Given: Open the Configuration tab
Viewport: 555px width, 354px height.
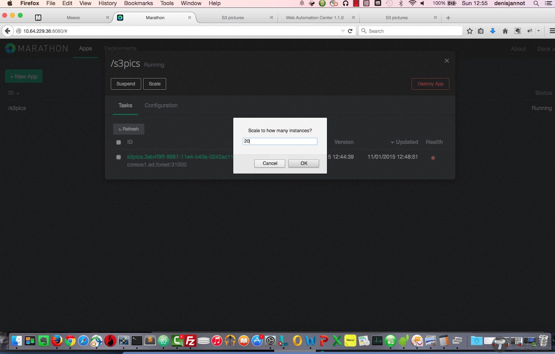Looking at the screenshot, I should pos(161,105).
